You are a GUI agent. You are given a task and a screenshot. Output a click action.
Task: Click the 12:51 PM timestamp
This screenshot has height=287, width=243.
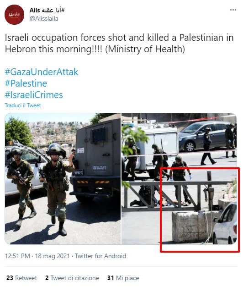[17, 256]
